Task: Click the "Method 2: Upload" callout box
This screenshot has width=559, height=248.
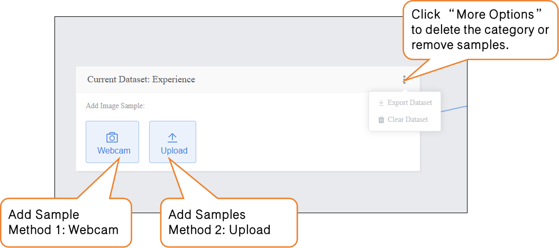Action: [x=227, y=222]
